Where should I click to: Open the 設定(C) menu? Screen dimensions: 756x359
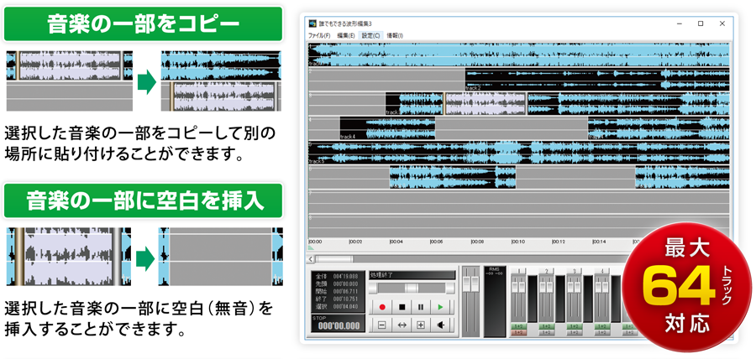(x=370, y=36)
